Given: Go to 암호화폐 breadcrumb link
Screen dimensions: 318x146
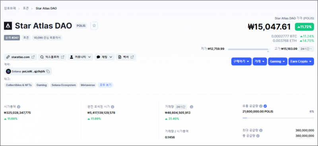Looking at the screenshot, I should [10, 8].
